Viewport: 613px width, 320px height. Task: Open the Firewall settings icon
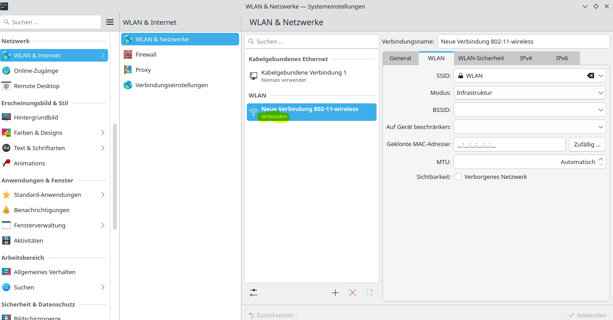point(127,54)
